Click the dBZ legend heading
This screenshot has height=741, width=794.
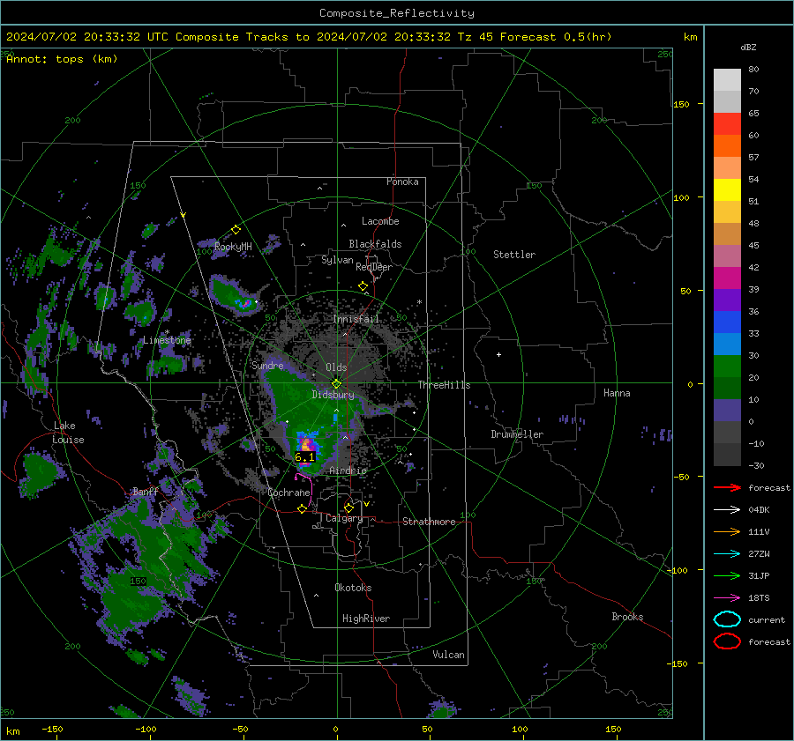pyautogui.click(x=748, y=47)
